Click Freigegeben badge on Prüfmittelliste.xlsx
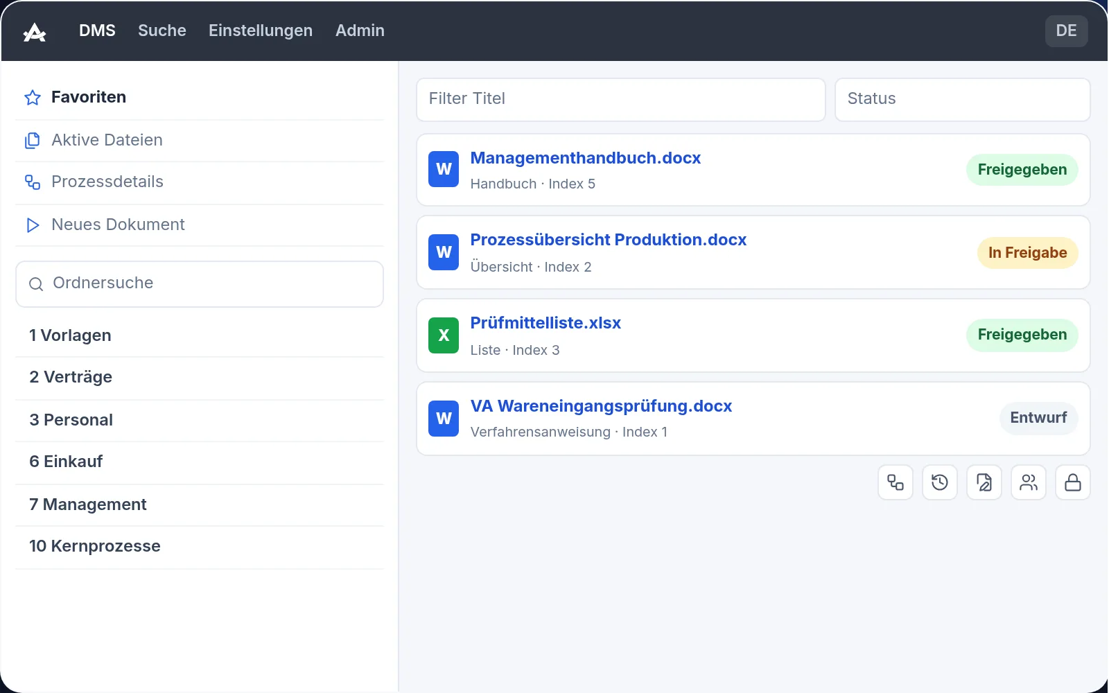Screen dimensions: 1109x693 1022,335
